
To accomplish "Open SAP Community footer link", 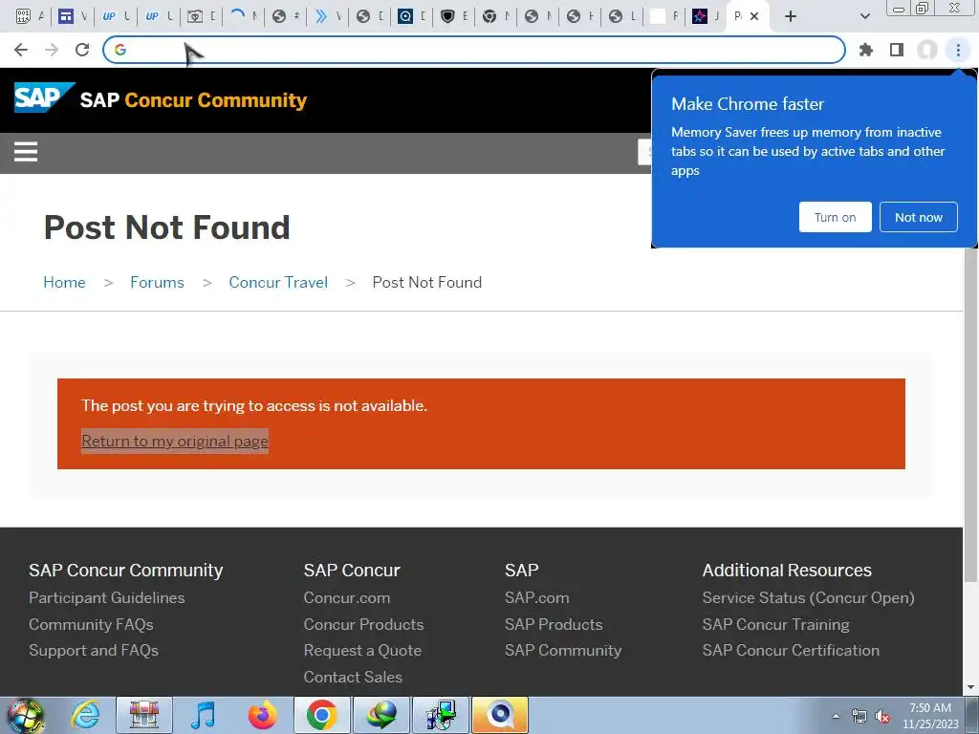I will [563, 650].
